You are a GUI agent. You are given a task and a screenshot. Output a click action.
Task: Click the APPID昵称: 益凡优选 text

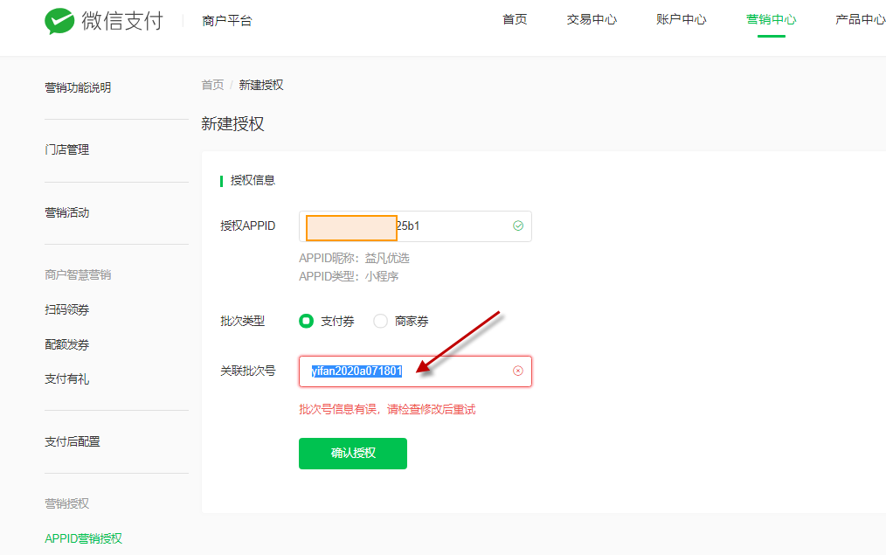354,259
